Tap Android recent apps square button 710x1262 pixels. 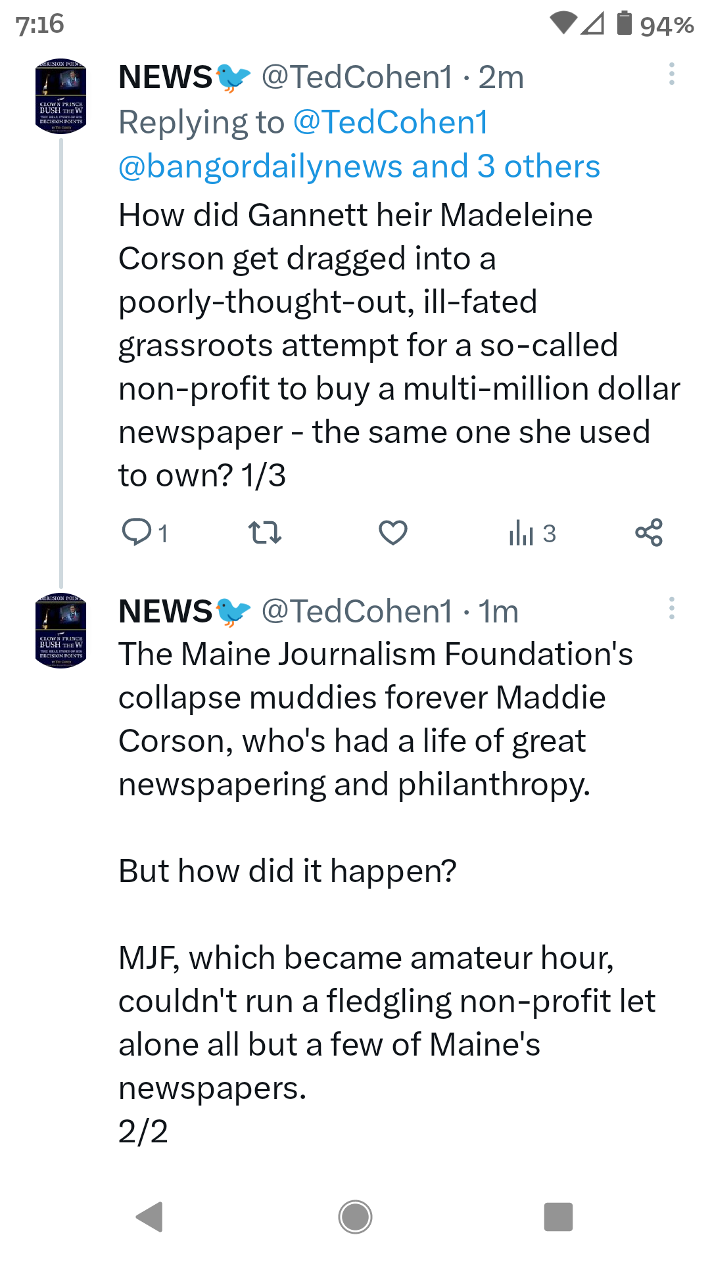point(559,1217)
